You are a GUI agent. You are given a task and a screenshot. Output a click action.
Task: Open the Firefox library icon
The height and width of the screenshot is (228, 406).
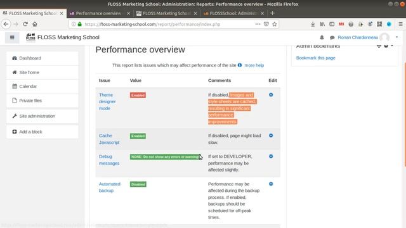[x=322, y=24]
